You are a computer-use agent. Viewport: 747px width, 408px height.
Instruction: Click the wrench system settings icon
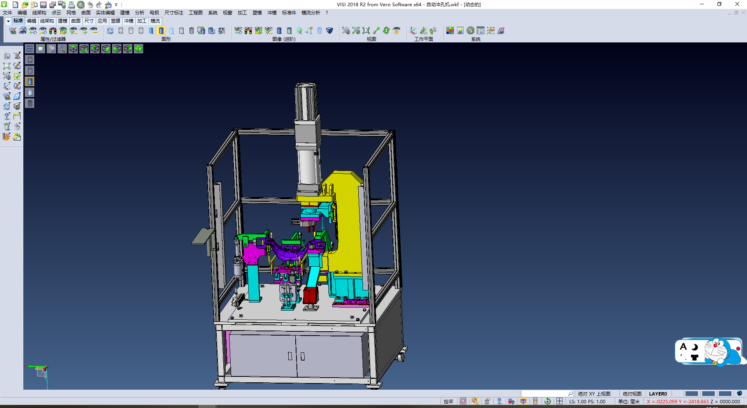pos(470,31)
